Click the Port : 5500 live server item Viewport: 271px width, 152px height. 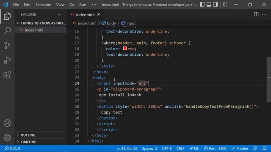(x=215, y=148)
